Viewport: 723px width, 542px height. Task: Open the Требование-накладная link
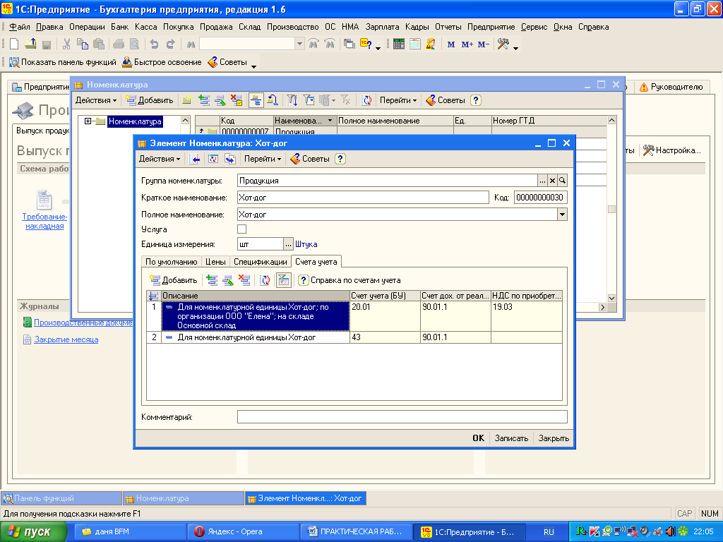pos(44,221)
